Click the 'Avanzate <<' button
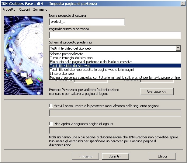Viewport: 187px width, 163px height. [x=157, y=92]
